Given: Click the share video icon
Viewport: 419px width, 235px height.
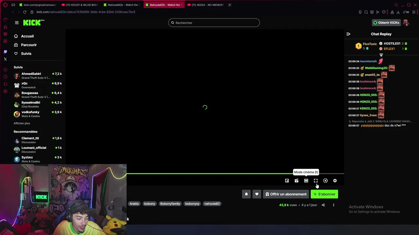Looking at the screenshot, I should pyautogui.click(x=323, y=205).
